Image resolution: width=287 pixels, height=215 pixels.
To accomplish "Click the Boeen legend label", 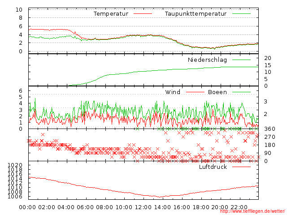I will 217,92.
